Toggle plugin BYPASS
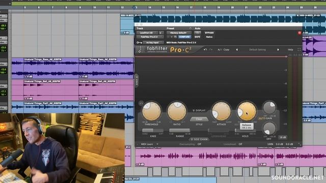 [x=209, y=33]
